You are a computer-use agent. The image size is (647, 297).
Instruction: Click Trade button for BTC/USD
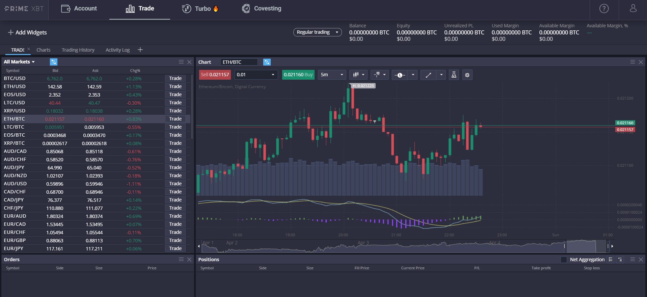pyautogui.click(x=176, y=78)
